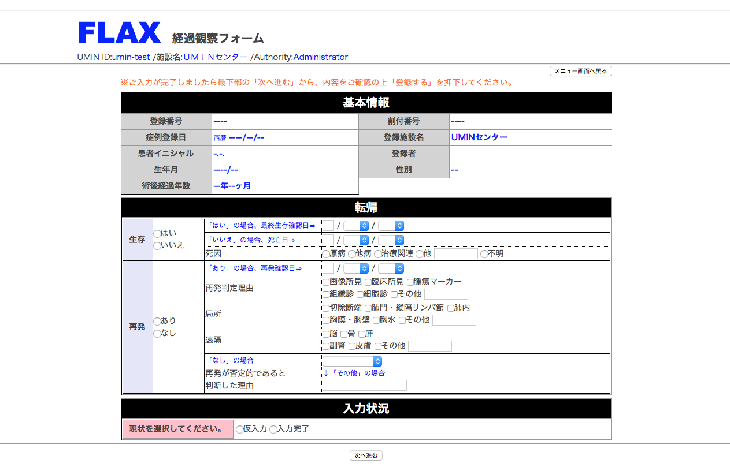Choose '原病' as cause of death

pyautogui.click(x=326, y=254)
